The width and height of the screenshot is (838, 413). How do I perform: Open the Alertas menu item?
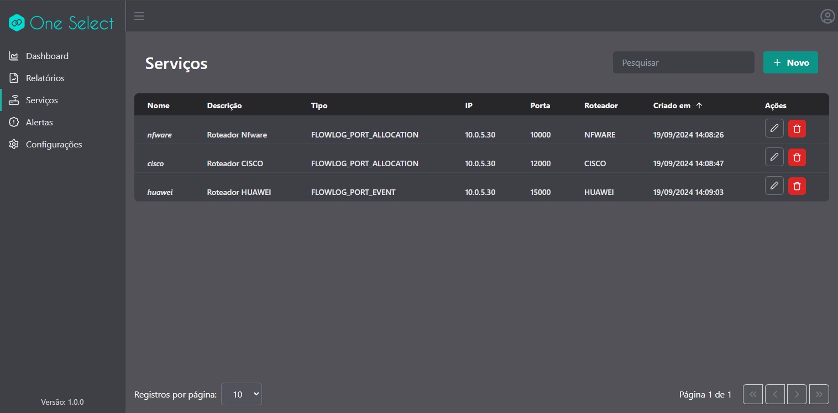pyautogui.click(x=62, y=122)
